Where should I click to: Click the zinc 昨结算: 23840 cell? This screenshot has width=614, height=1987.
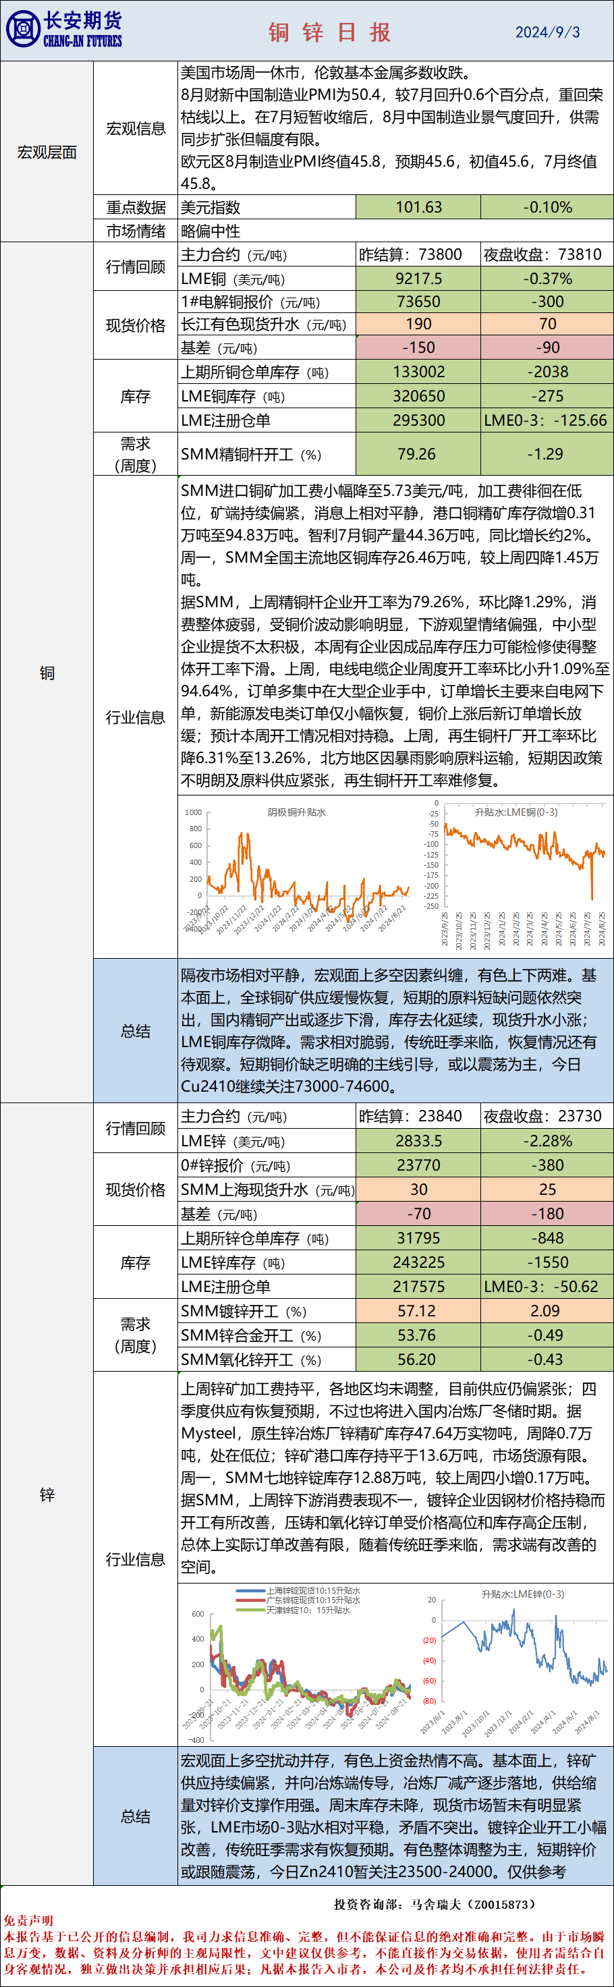[x=418, y=1116]
